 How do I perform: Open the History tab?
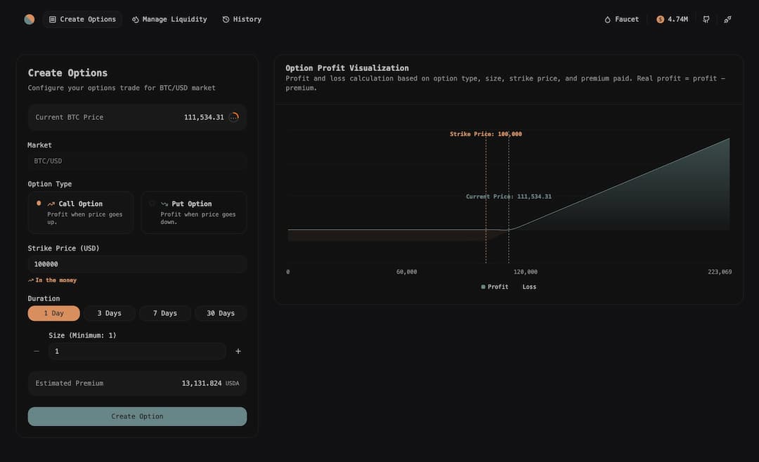[242, 20]
